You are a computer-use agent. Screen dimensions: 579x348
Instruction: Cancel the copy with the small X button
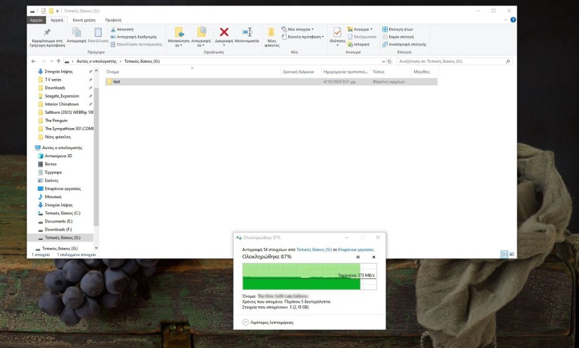coord(374,257)
